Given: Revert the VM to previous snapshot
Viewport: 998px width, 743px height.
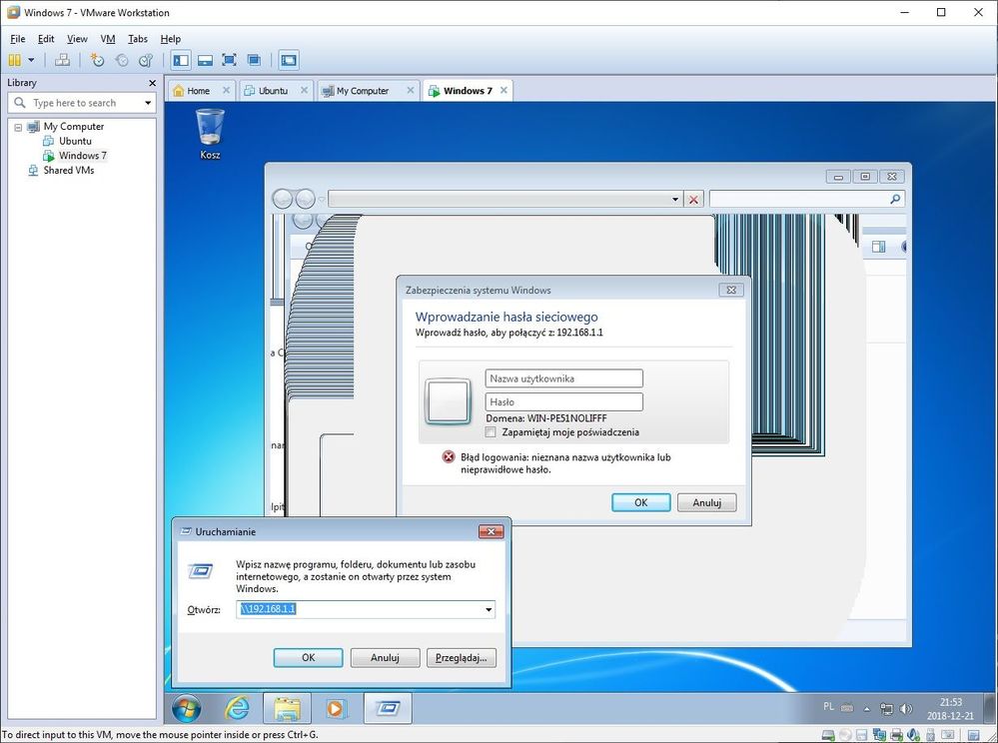Looking at the screenshot, I should 120,60.
